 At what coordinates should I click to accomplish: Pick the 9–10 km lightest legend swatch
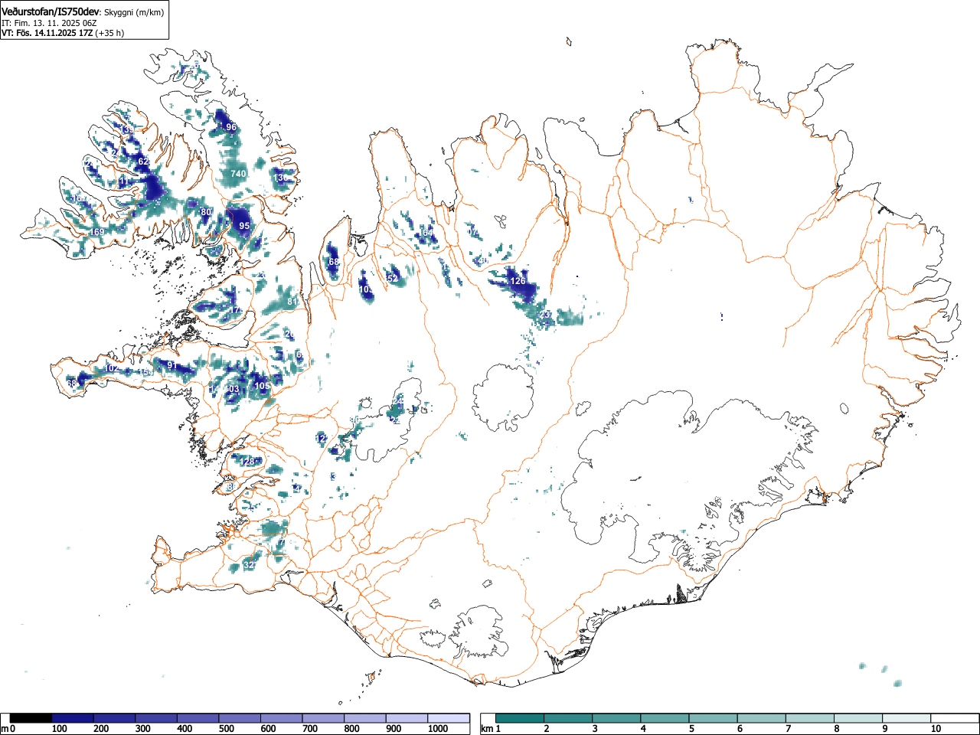[x=908, y=718]
